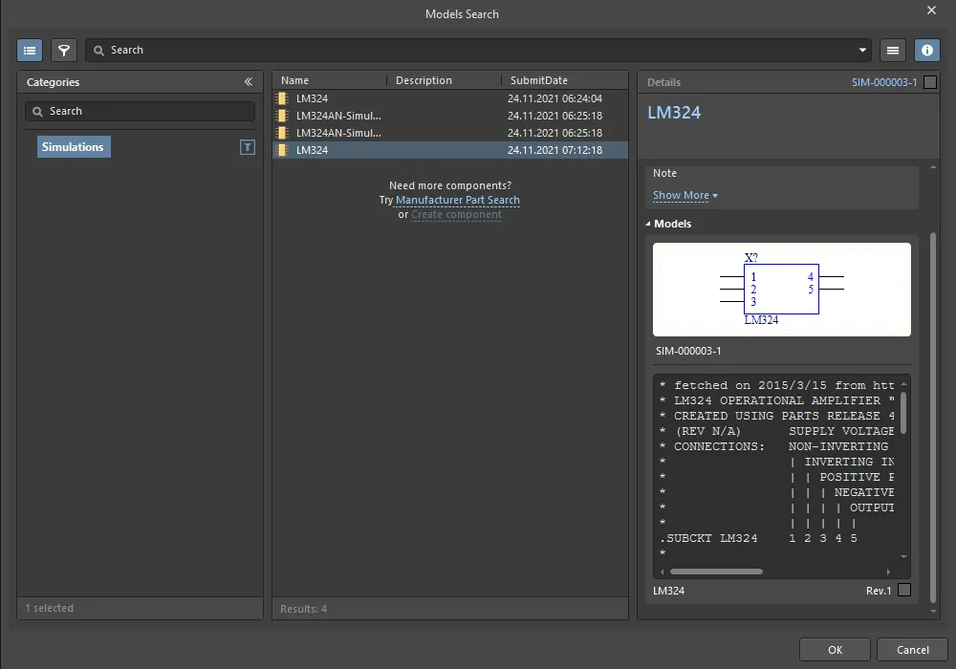Tick the Rev.1 checkbox

[904, 591]
